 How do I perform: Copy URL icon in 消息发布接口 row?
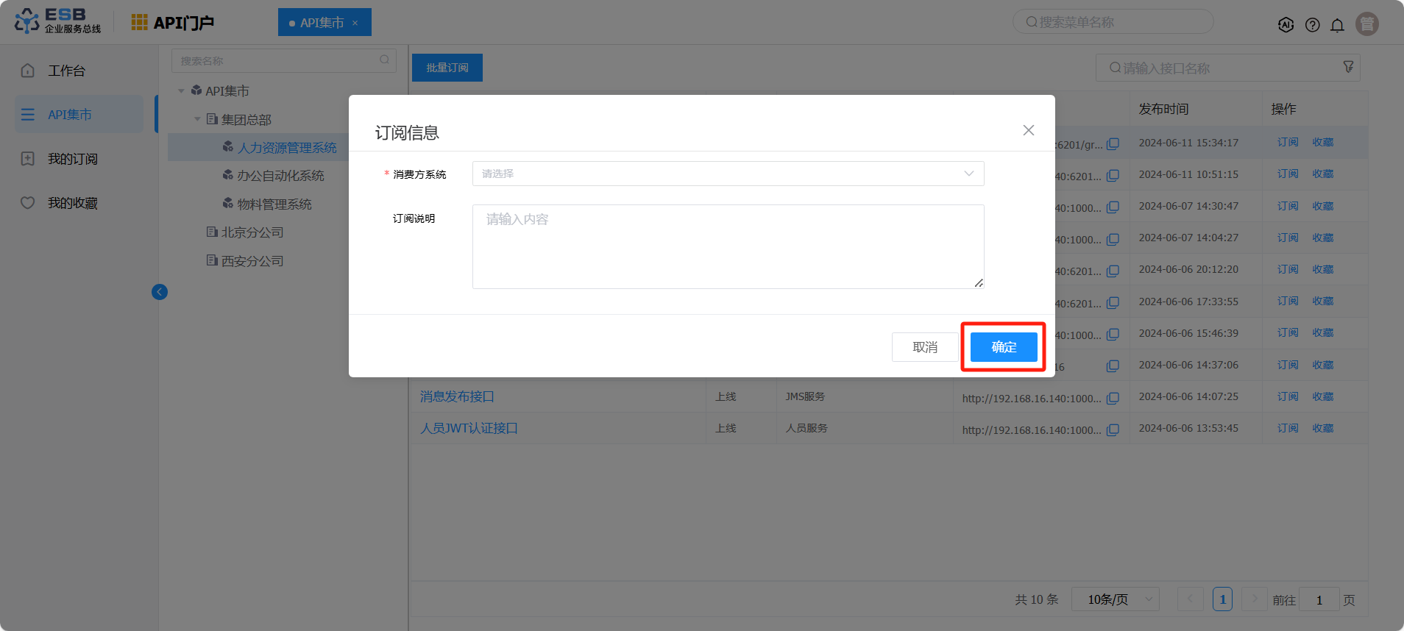[x=1113, y=398]
